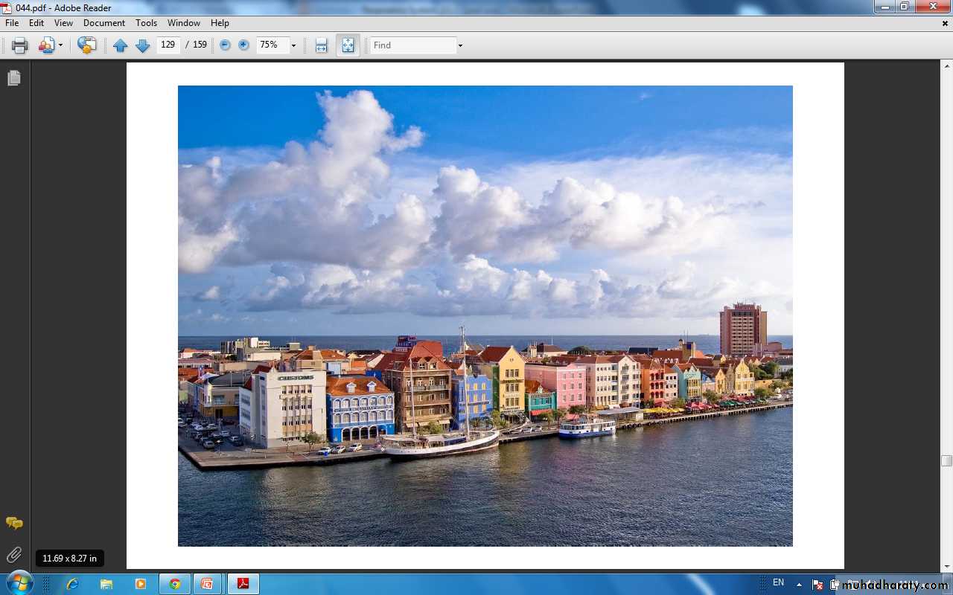Image resolution: width=953 pixels, height=595 pixels.
Task: Go to next page with down arrow
Action: coord(142,45)
